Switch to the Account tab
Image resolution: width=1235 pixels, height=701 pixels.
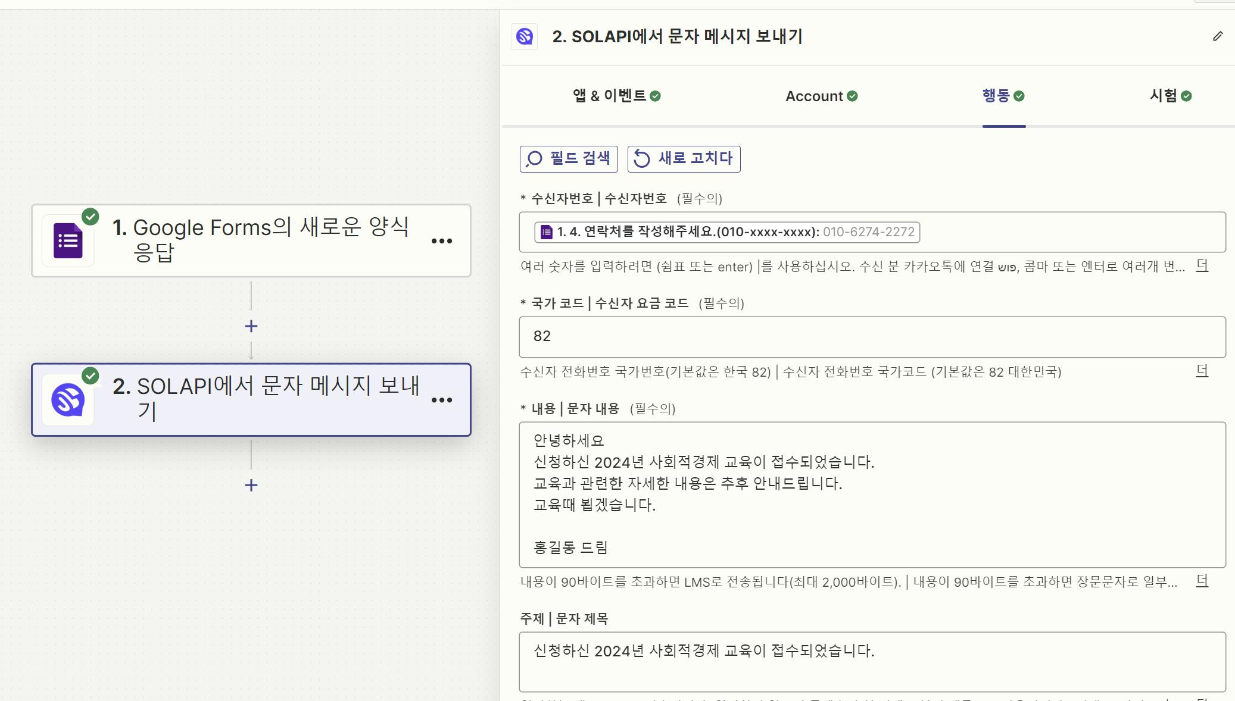[x=821, y=96]
